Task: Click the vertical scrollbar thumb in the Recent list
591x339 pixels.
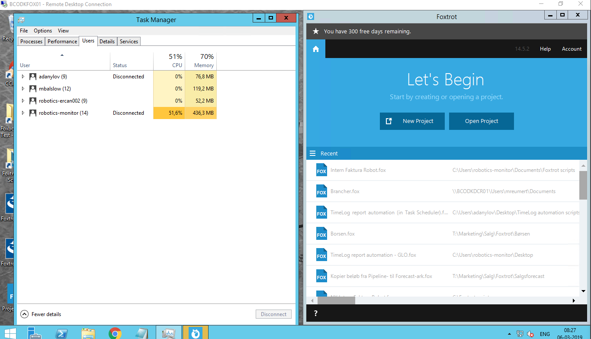Action: click(x=583, y=185)
